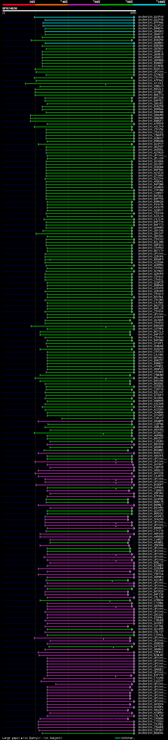Click the UniRef100_C0PL07 label
The height and width of the screenshot is (740, 168).
151,418
